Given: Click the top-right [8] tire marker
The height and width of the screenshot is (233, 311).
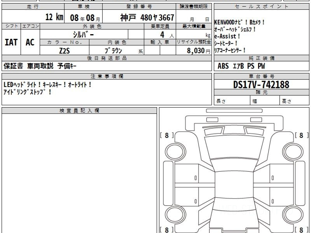Looking at the screenshot, I should click(301, 135).
